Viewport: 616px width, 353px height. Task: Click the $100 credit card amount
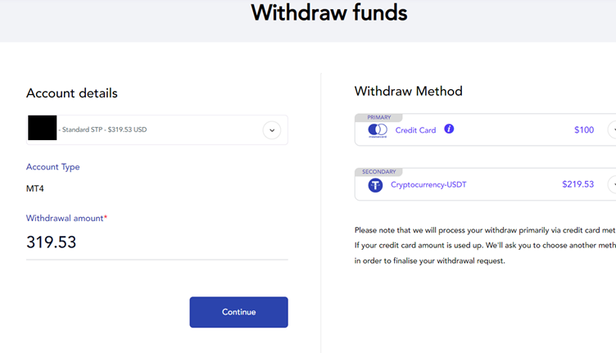pyautogui.click(x=584, y=130)
